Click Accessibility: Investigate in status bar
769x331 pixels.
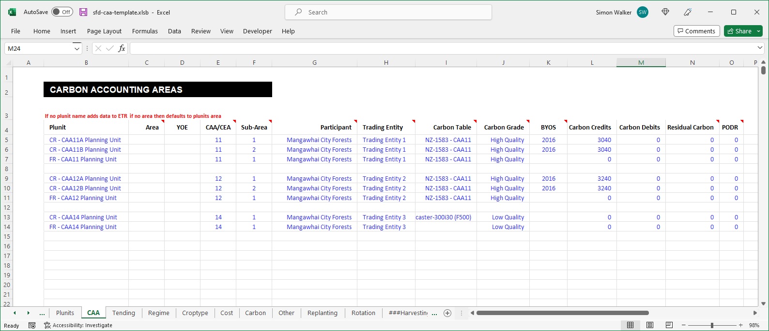tap(78, 326)
